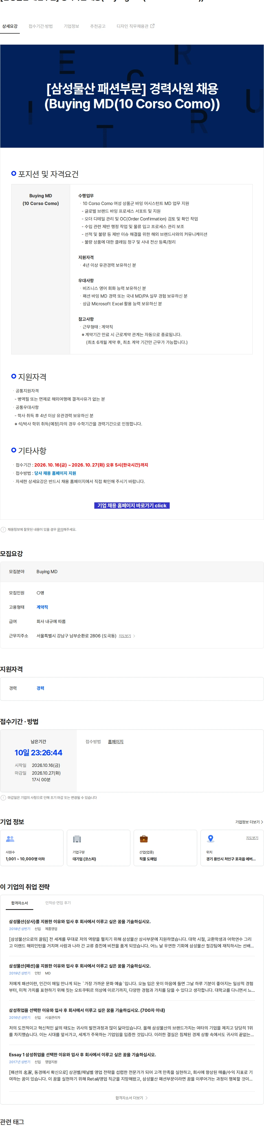Click the employees icon in 사원수 card
The width and height of the screenshot is (264, 1126).
tap(10, 839)
